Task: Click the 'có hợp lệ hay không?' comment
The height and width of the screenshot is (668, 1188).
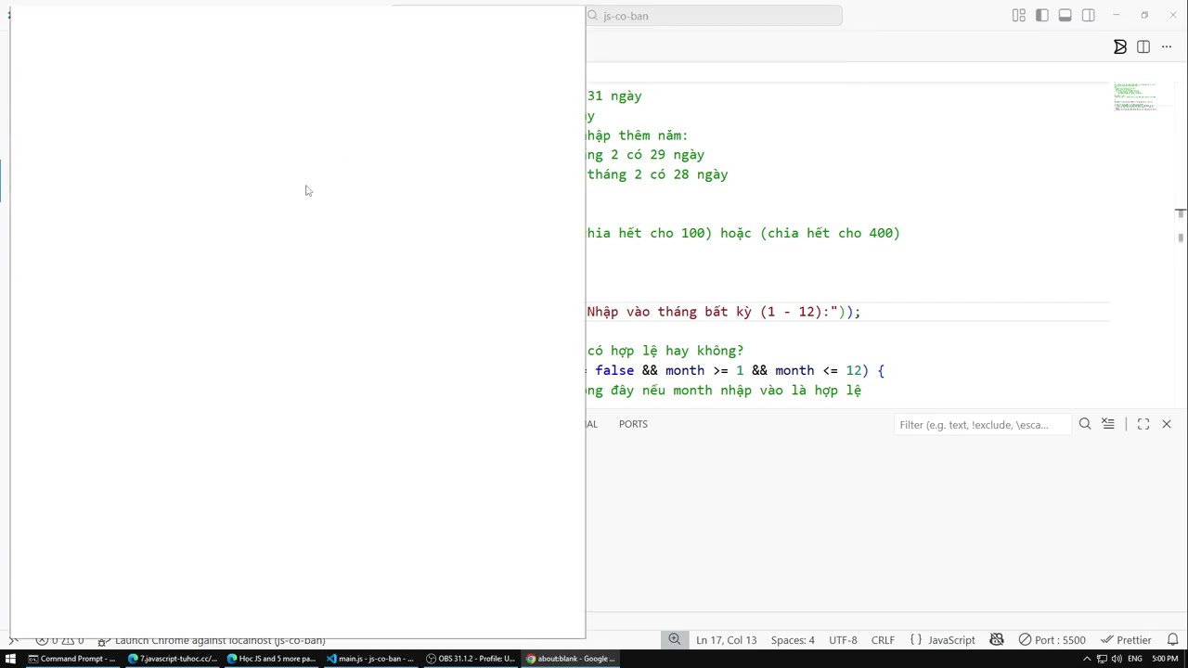Action: (665, 351)
